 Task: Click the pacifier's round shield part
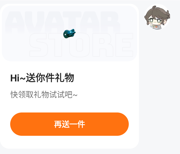coord(65,34)
